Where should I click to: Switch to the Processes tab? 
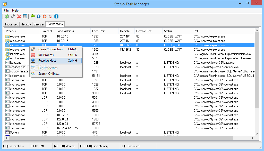(11, 24)
